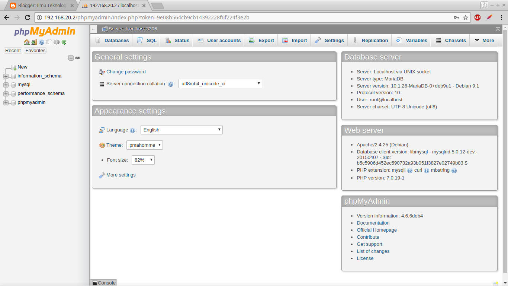This screenshot has width=508, height=286.
Task: Click help icon after curl extension
Action: click(x=427, y=171)
